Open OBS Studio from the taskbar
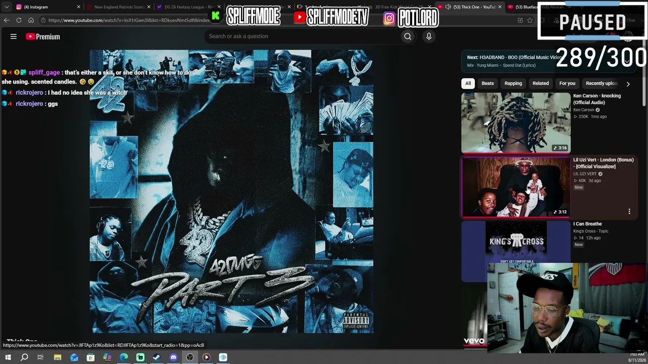The image size is (648, 364). pyautogui.click(x=190, y=357)
